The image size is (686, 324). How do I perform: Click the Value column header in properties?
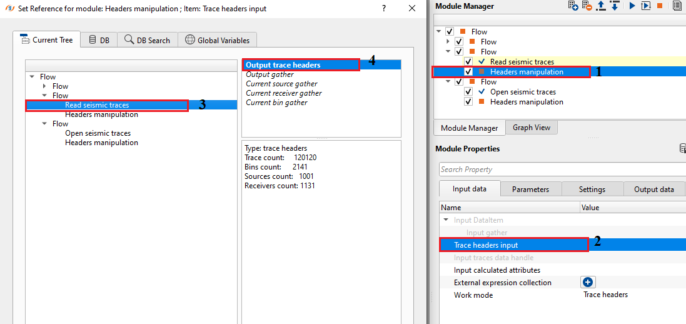click(x=633, y=208)
